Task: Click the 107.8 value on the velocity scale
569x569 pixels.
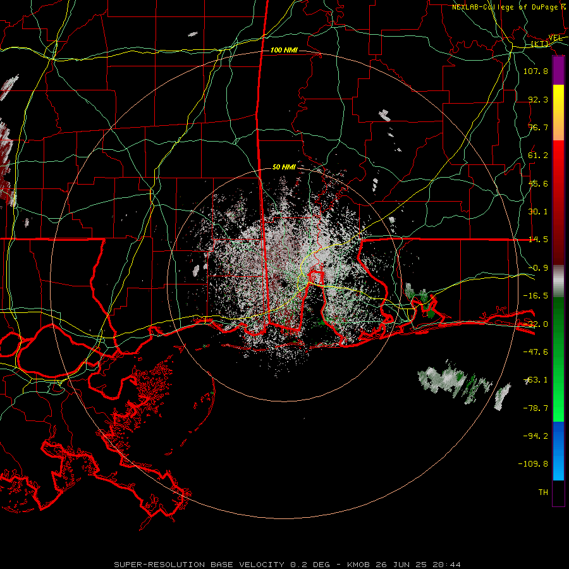Action: click(x=535, y=71)
